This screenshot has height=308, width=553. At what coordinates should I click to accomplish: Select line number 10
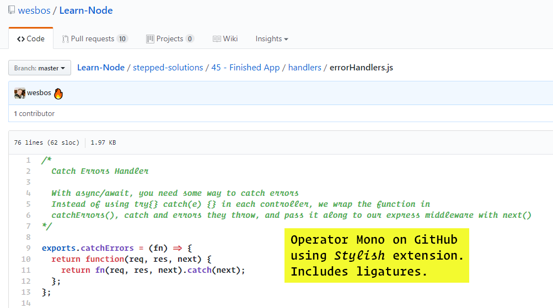point(26,259)
